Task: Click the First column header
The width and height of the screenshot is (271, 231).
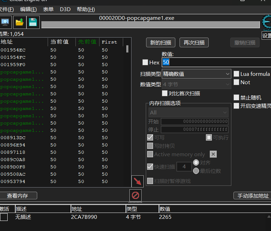Action: [x=111, y=42]
